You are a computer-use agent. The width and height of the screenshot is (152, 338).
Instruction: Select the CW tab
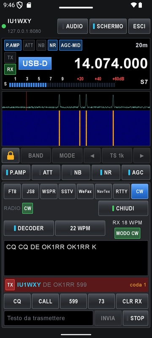coord(140,191)
